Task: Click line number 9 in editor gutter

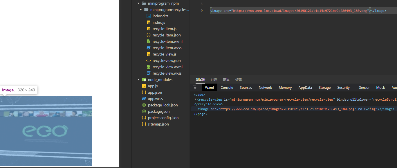Action: click(x=202, y=11)
